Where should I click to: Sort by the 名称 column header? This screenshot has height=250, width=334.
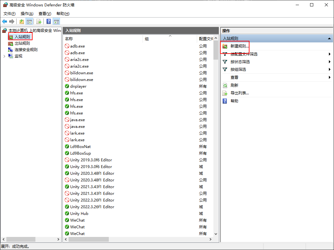tap(103, 39)
